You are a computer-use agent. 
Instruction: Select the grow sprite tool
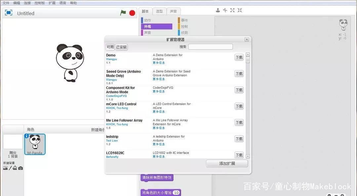[x=232, y=10]
